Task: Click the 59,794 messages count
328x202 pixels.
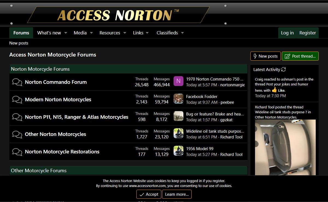Action: (x=162, y=102)
